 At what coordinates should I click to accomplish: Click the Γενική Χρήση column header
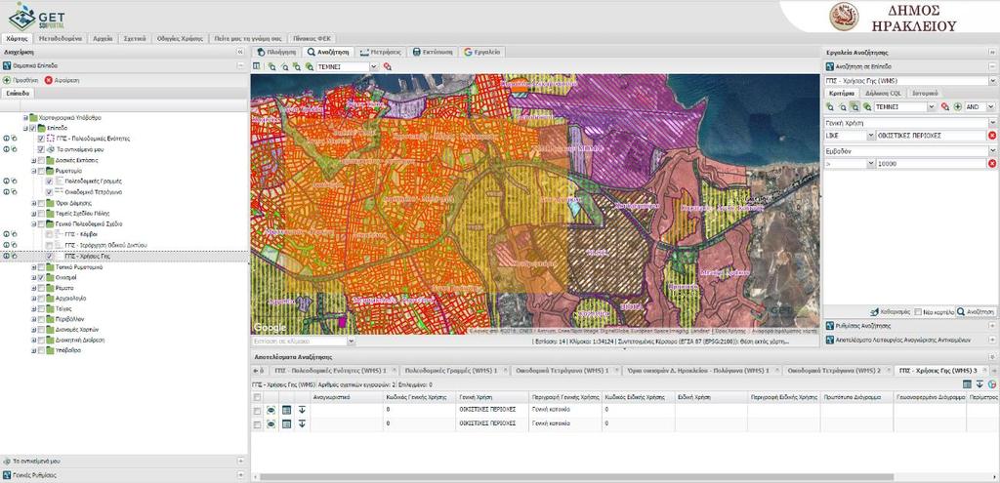pos(492,397)
